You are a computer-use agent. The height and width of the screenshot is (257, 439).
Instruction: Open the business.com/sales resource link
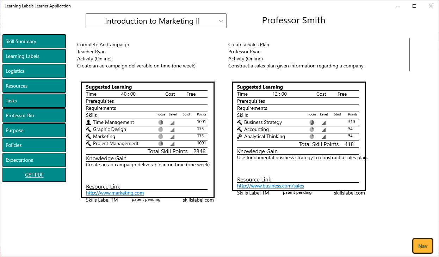[271, 186]
